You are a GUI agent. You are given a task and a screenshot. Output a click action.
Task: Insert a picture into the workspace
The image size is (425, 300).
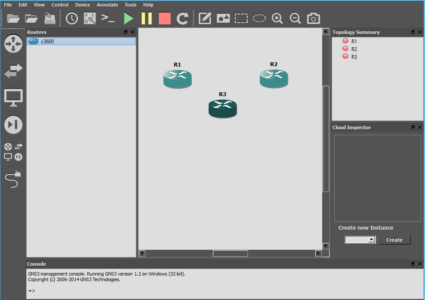coord(223,18)
